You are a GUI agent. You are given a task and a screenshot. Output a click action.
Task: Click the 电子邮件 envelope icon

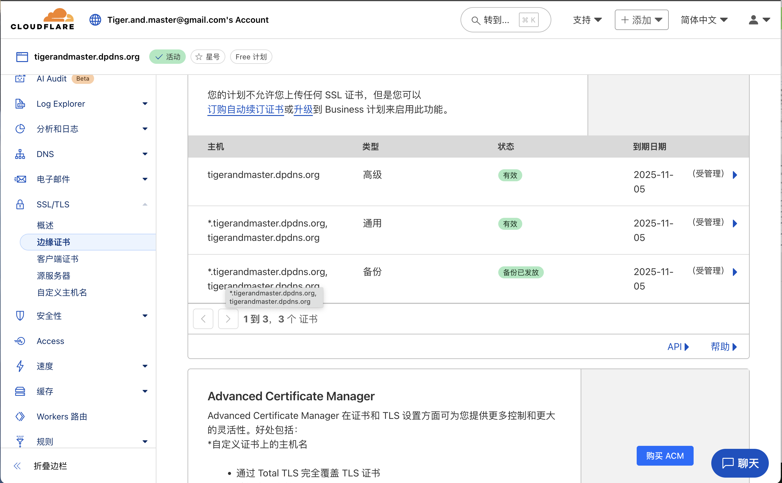(x=20, y=179)
